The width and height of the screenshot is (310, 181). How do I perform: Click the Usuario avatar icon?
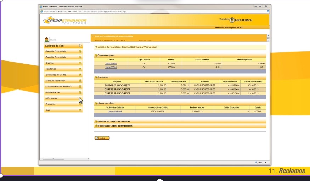pos(46,40)
